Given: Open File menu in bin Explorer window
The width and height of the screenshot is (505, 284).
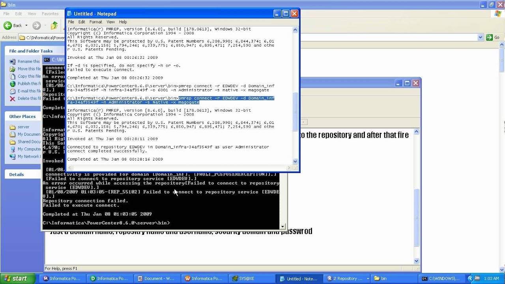Looking at the screenshot, I should pos(6,13).
